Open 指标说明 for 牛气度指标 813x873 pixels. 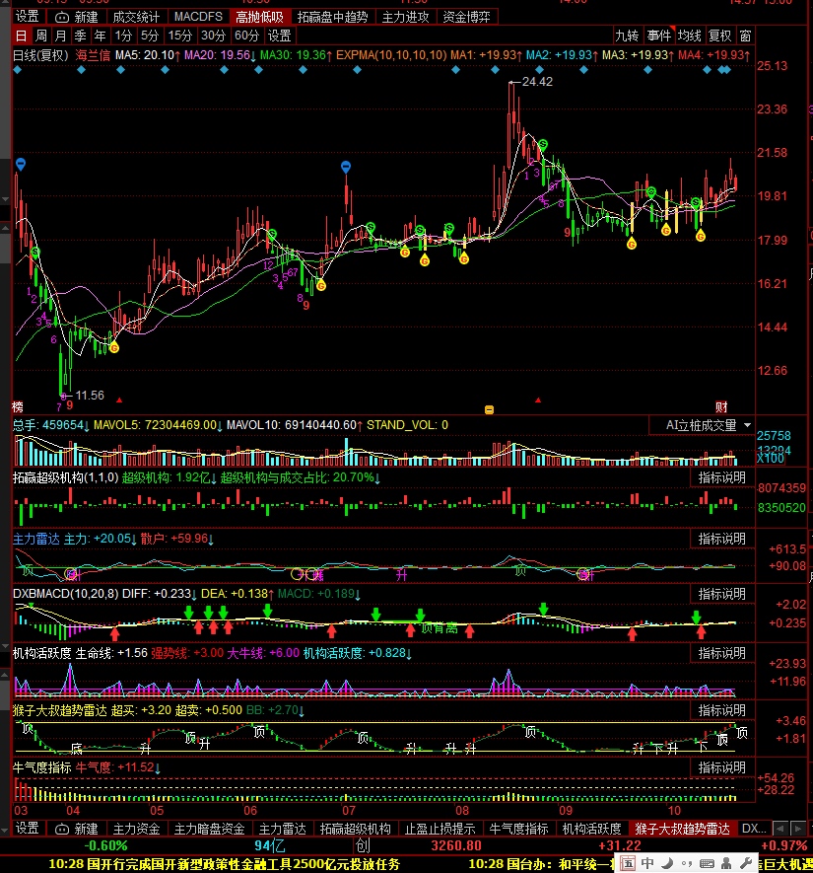click(721, 767)
